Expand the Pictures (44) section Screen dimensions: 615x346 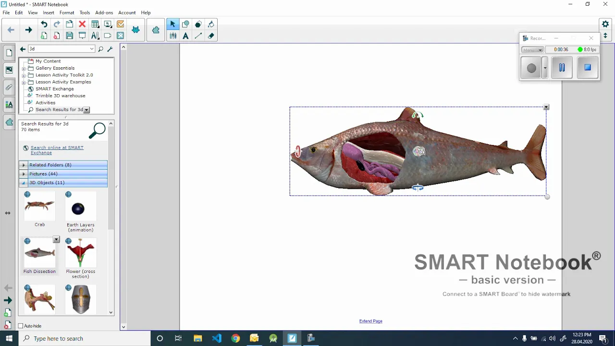click(x=24, y=173)
